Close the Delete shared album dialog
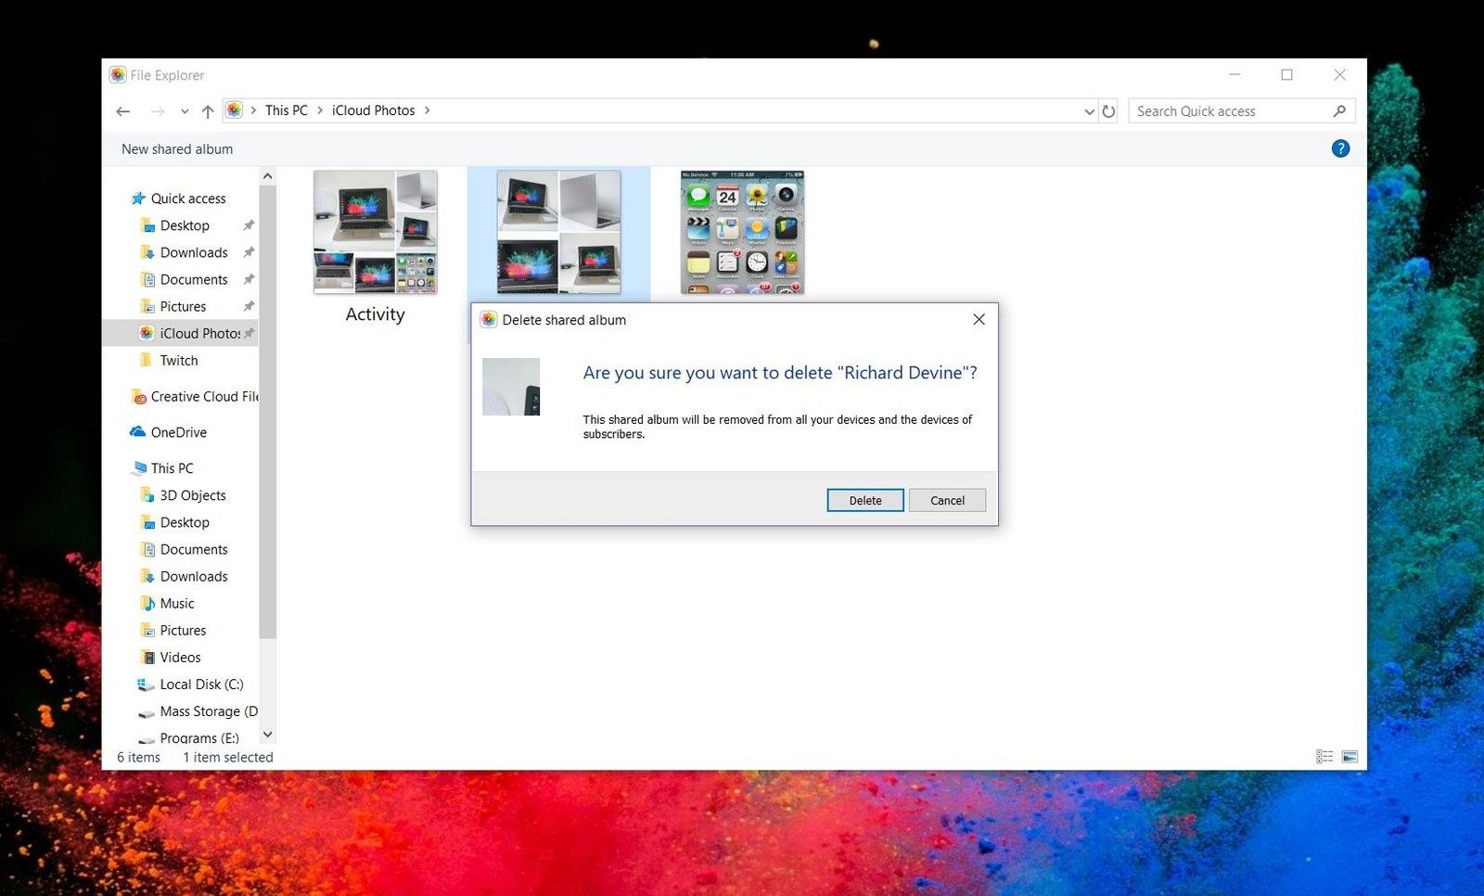The height and width of the screenshot is (896, 1484). 979,319
